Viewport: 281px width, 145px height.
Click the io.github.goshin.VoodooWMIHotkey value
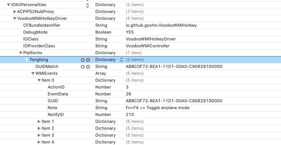(x=161, y=25)
